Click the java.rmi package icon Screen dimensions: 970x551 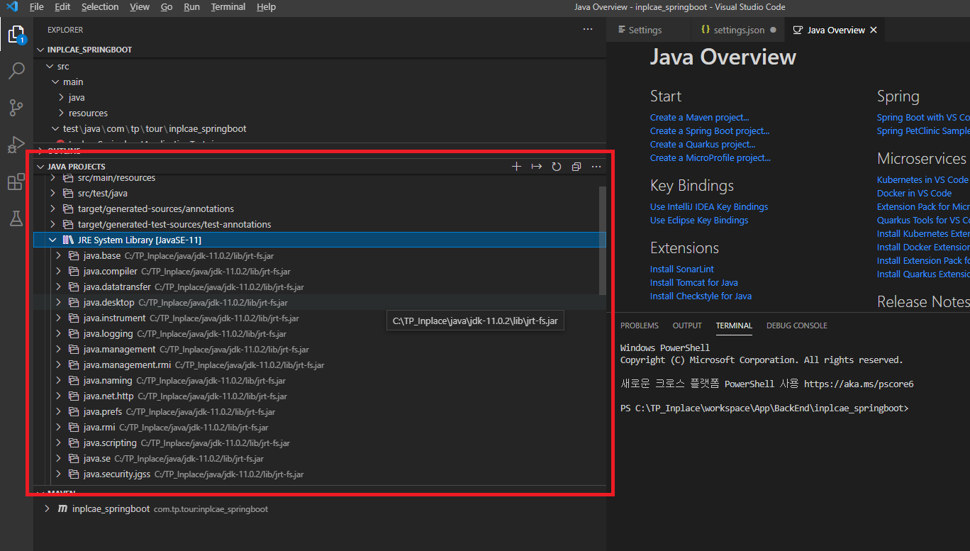coord(74,428)
